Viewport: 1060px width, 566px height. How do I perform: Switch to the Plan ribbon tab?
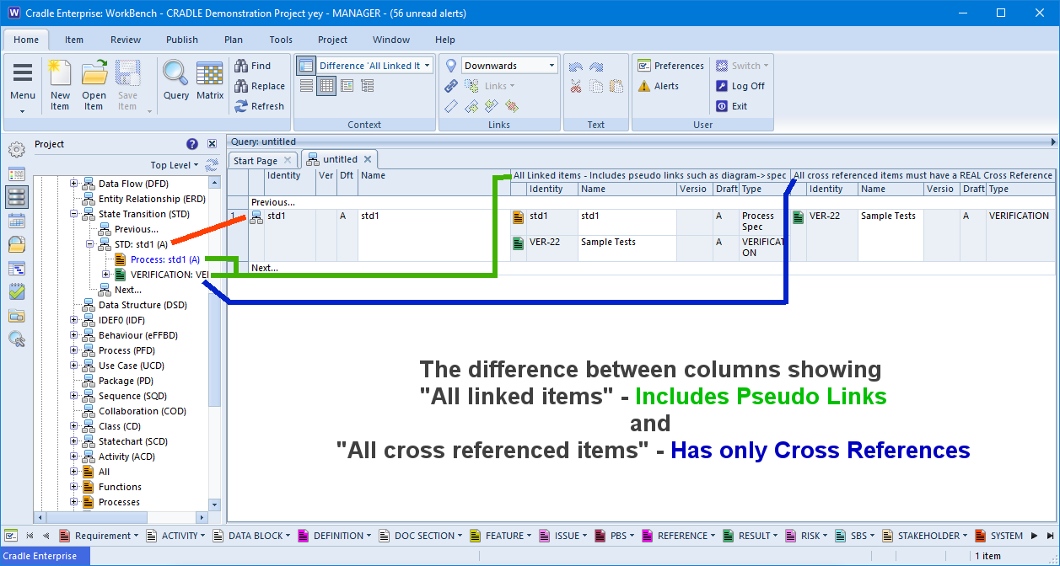[x=234, y=40]
